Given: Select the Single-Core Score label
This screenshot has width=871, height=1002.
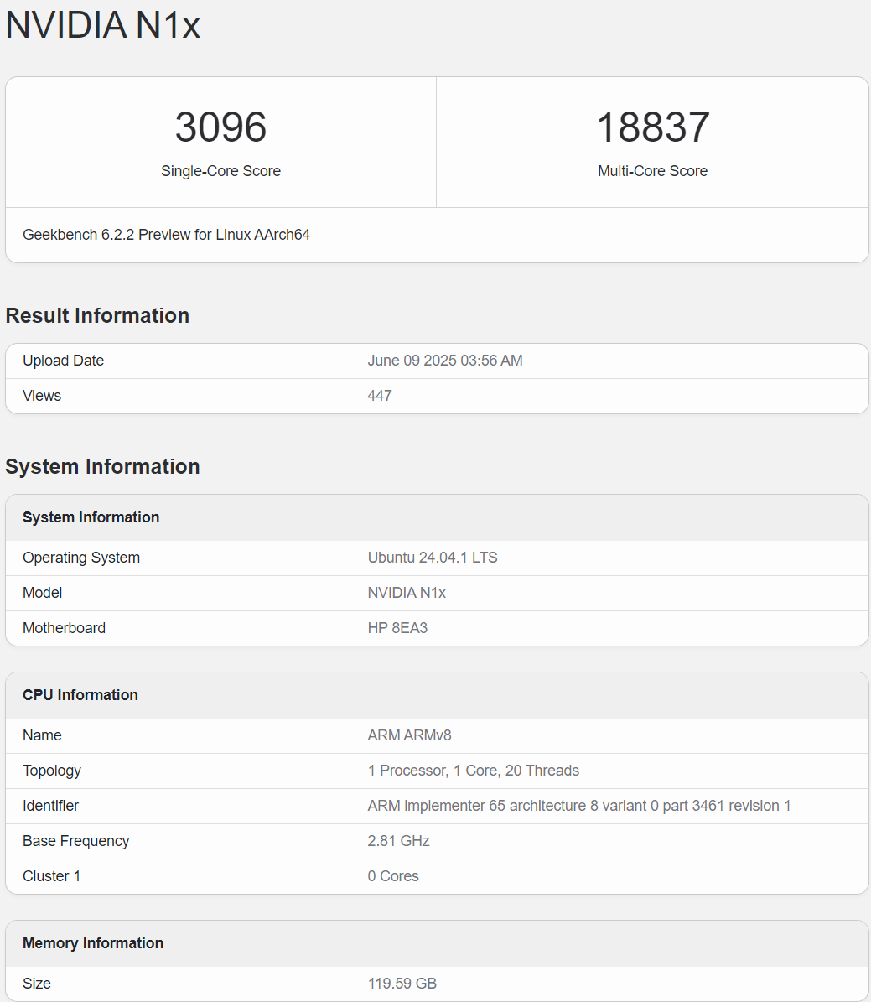Looking at the screenshot, I should (x=220, y=171).
